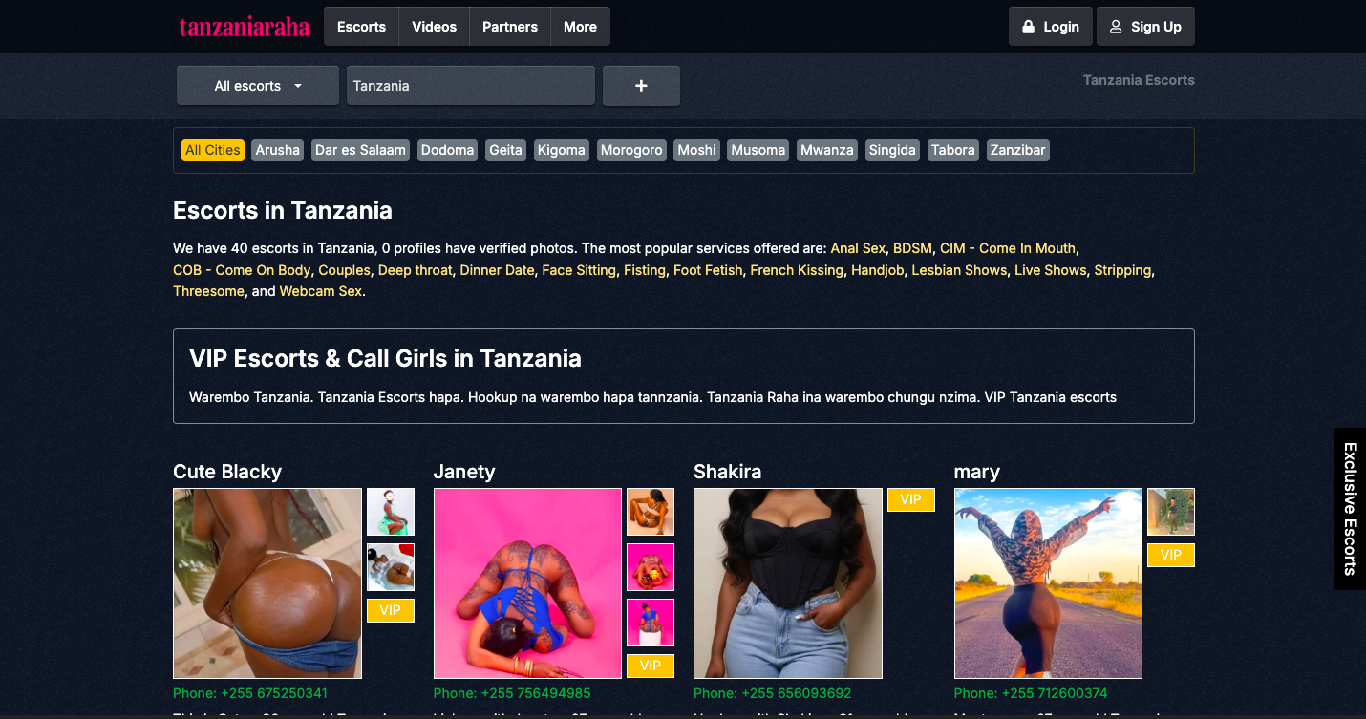This screenshot has width=1366, height=719.
Task: Select the "Partners" menu item
Action: (509, 26)
